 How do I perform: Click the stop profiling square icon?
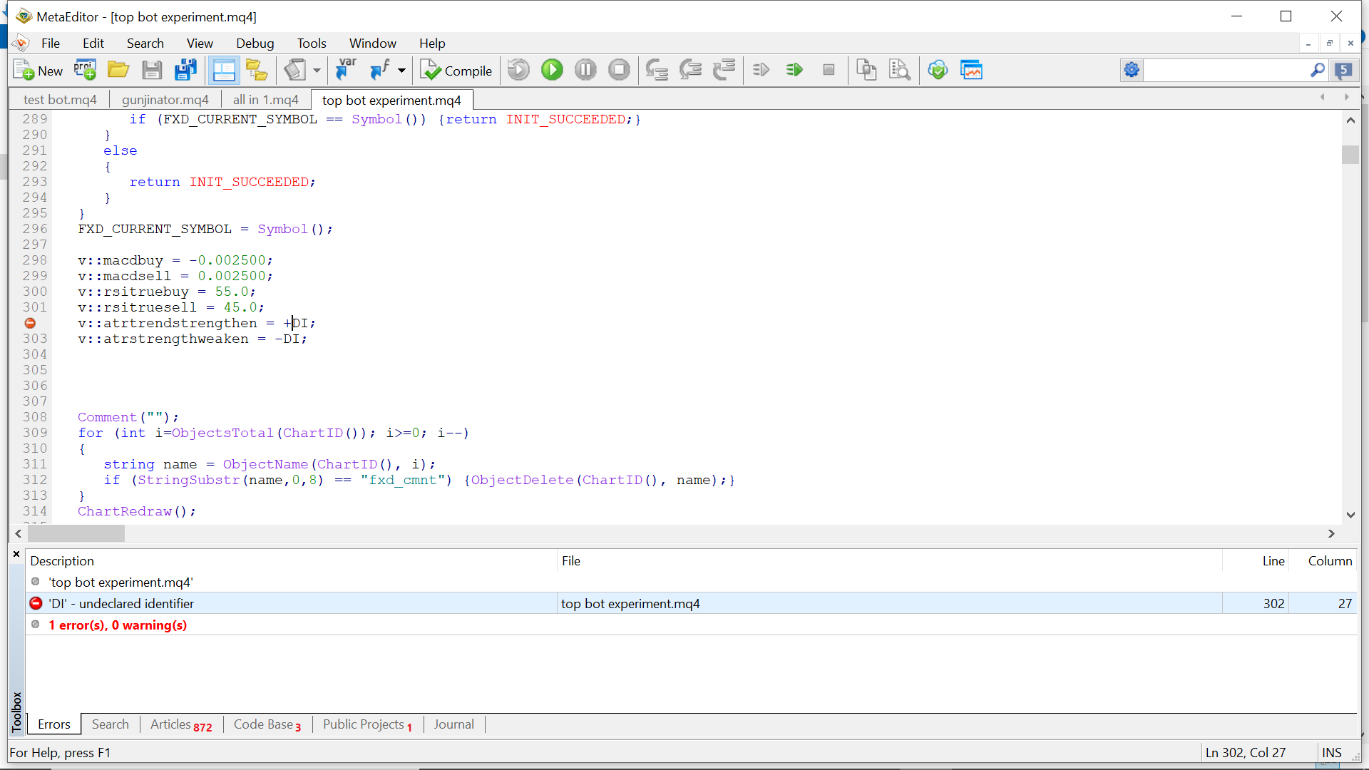pos(829,71)
